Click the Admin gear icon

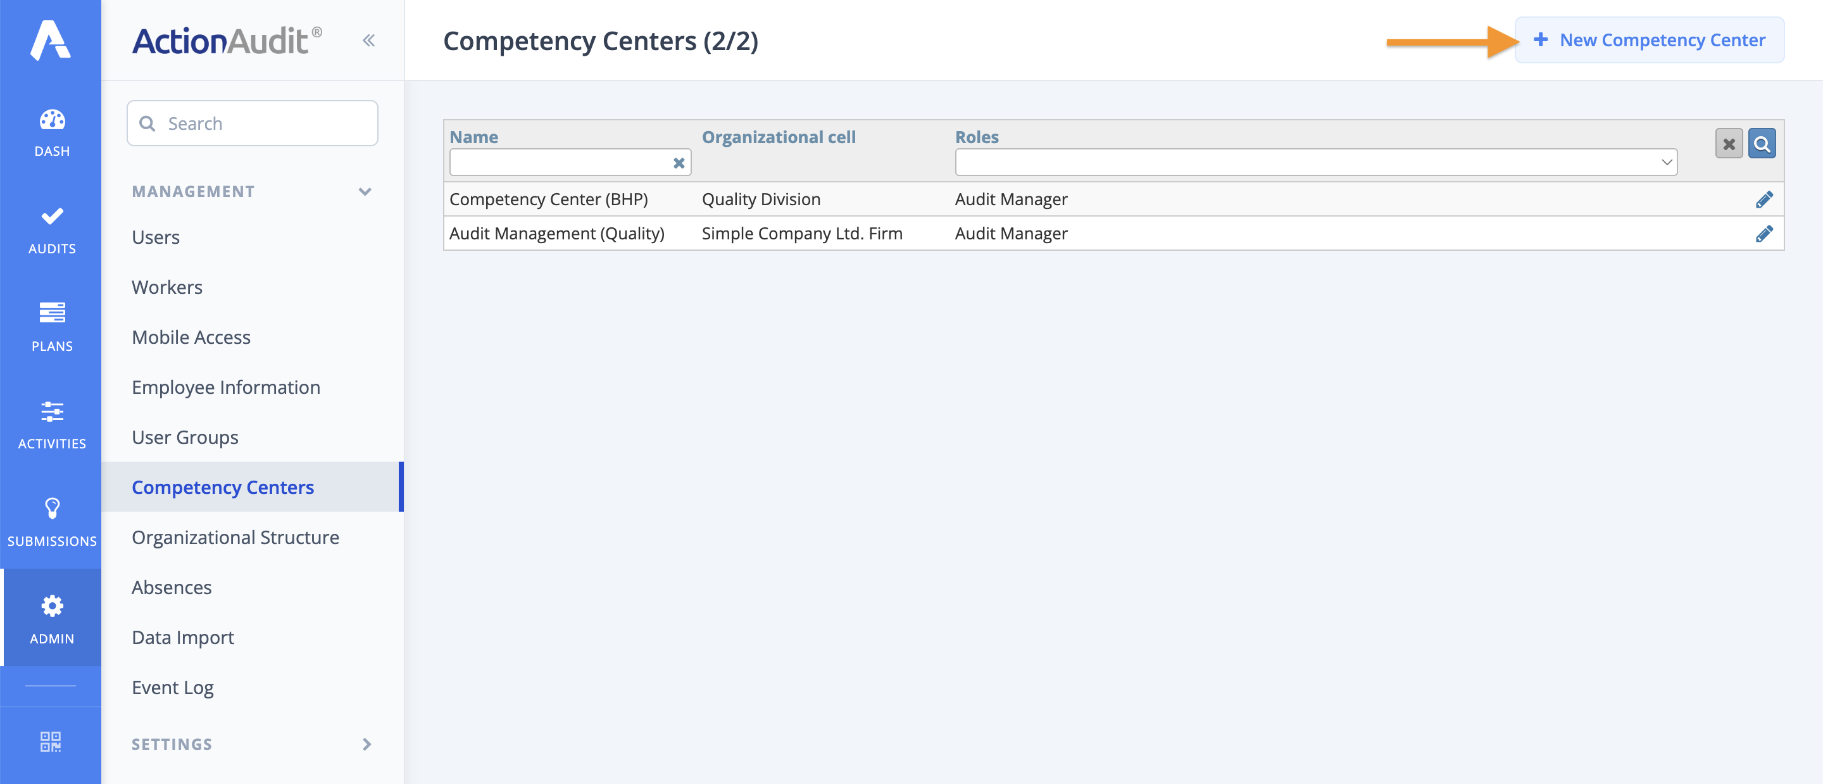(52, 605)
